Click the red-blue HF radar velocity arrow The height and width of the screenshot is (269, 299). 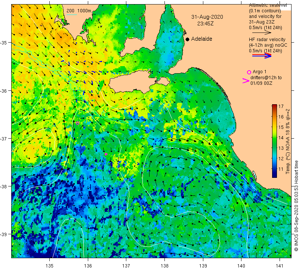pos(262,55)
